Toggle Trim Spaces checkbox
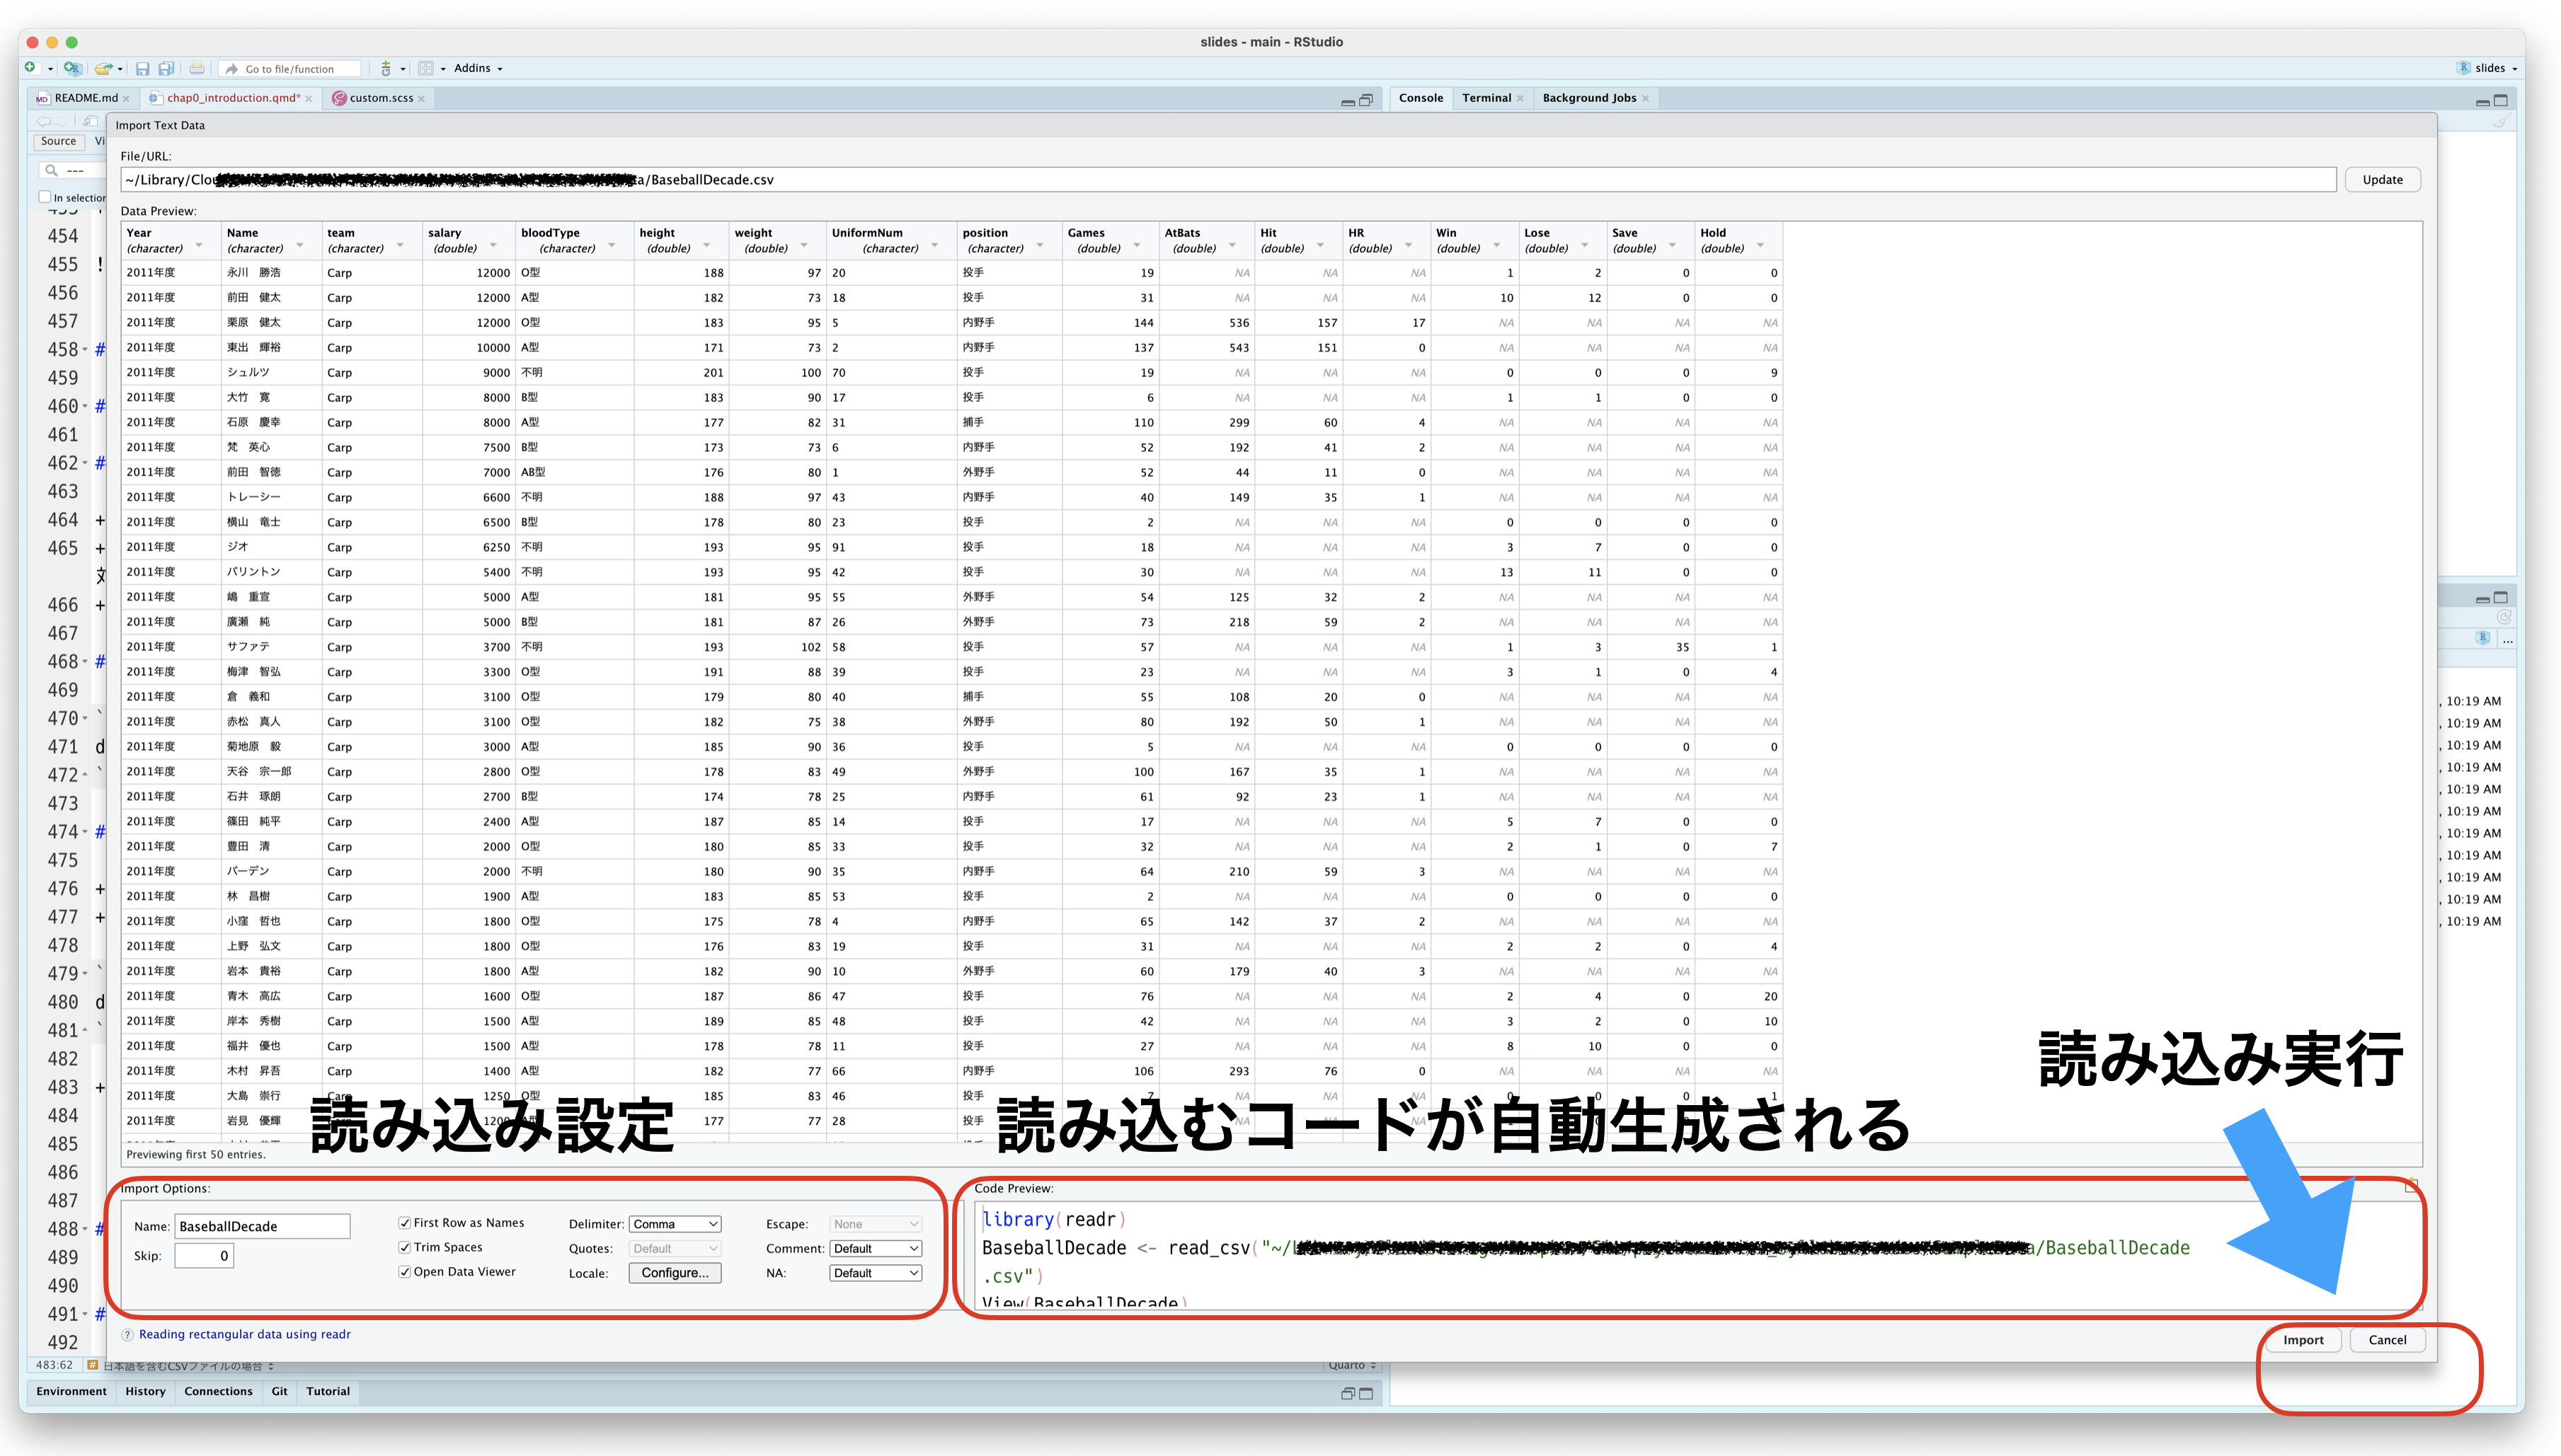Screen dimensions: 2561x1456 (404, 1247)
